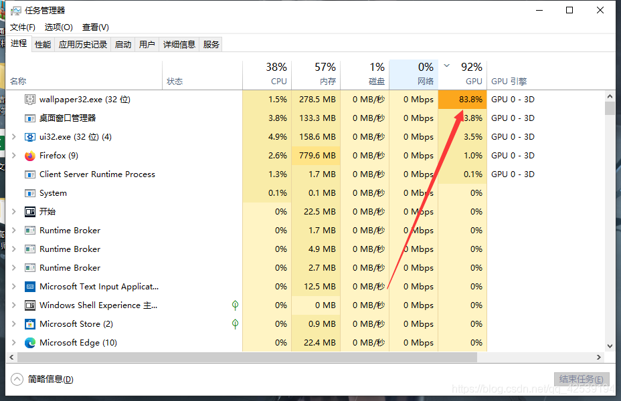This screenshot has width=621, height=401.
Task: Click the green leaf icon for Windows Shell Experience
Action: [235, 305]
